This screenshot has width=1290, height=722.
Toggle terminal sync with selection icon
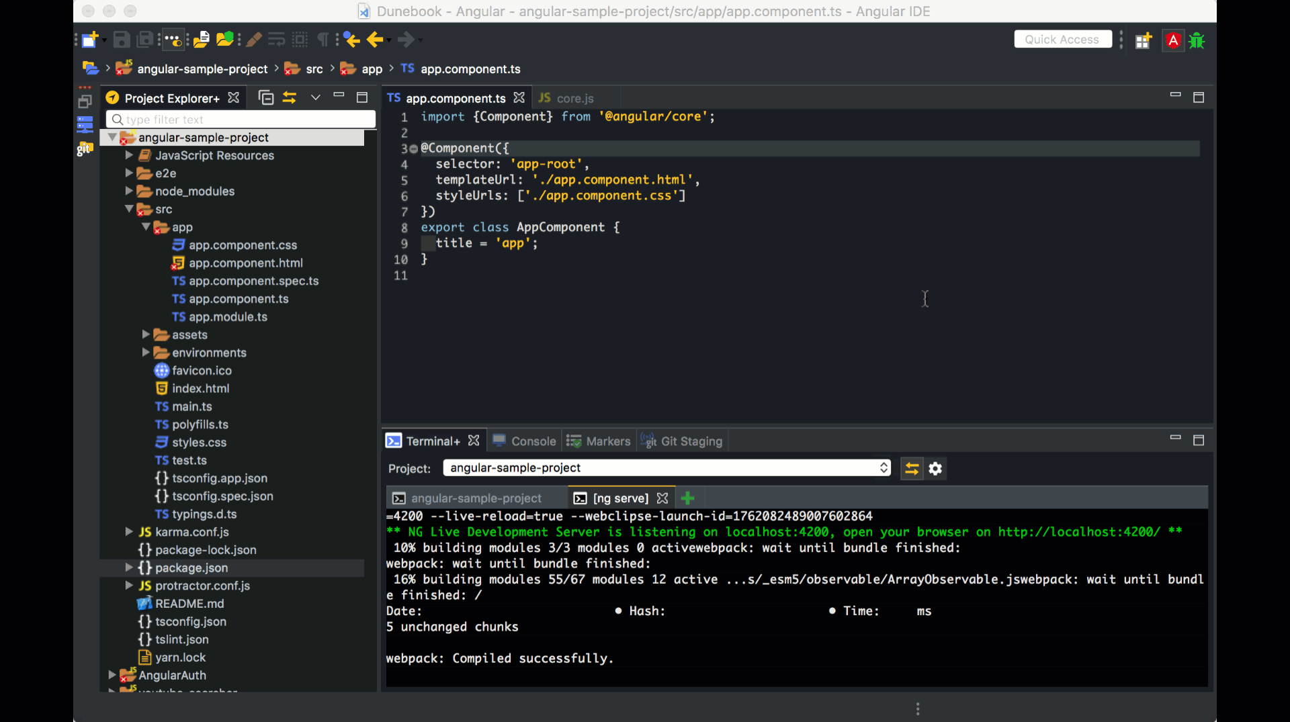coord(912,468)
